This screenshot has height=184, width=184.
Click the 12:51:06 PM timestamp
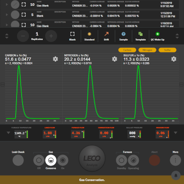pos(167,17)
